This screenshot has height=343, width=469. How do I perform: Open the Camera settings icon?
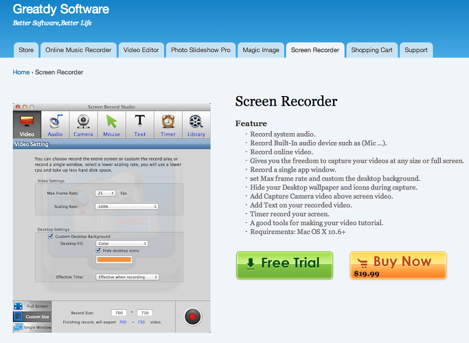point(84,124)
